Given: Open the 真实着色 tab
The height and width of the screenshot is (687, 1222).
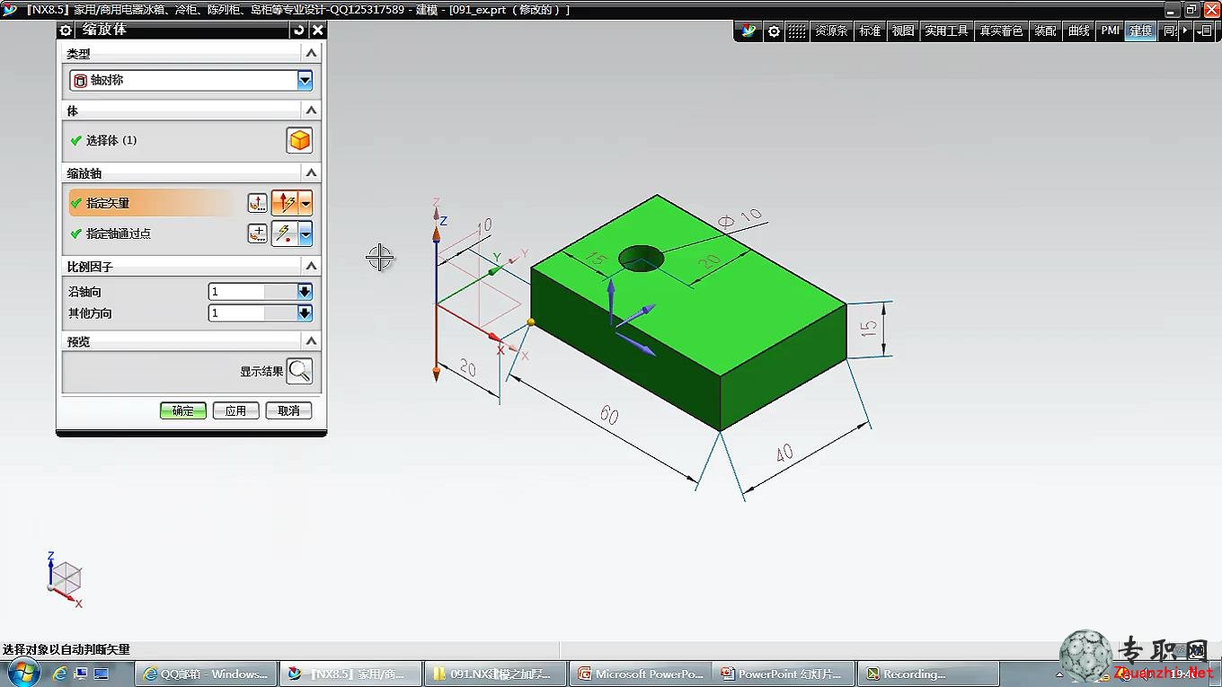Looking at the screenshot, I should pos(1001,31).
